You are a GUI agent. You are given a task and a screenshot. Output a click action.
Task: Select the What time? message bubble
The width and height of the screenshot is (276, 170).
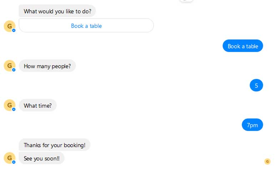pos(37,105)
